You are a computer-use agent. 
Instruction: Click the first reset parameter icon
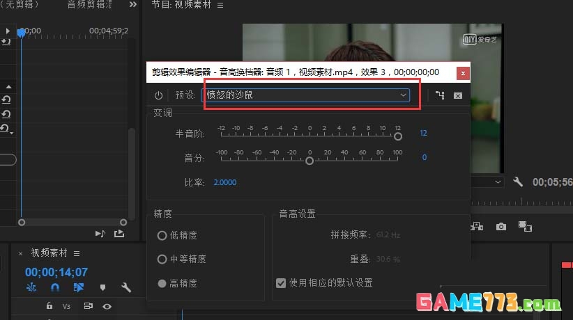[6, 99]
